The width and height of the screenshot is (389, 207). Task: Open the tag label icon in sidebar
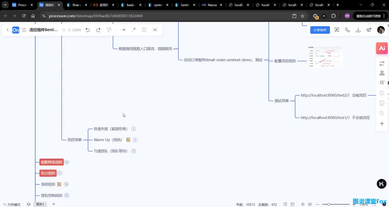pyautogui.click(x=382, y=114)
